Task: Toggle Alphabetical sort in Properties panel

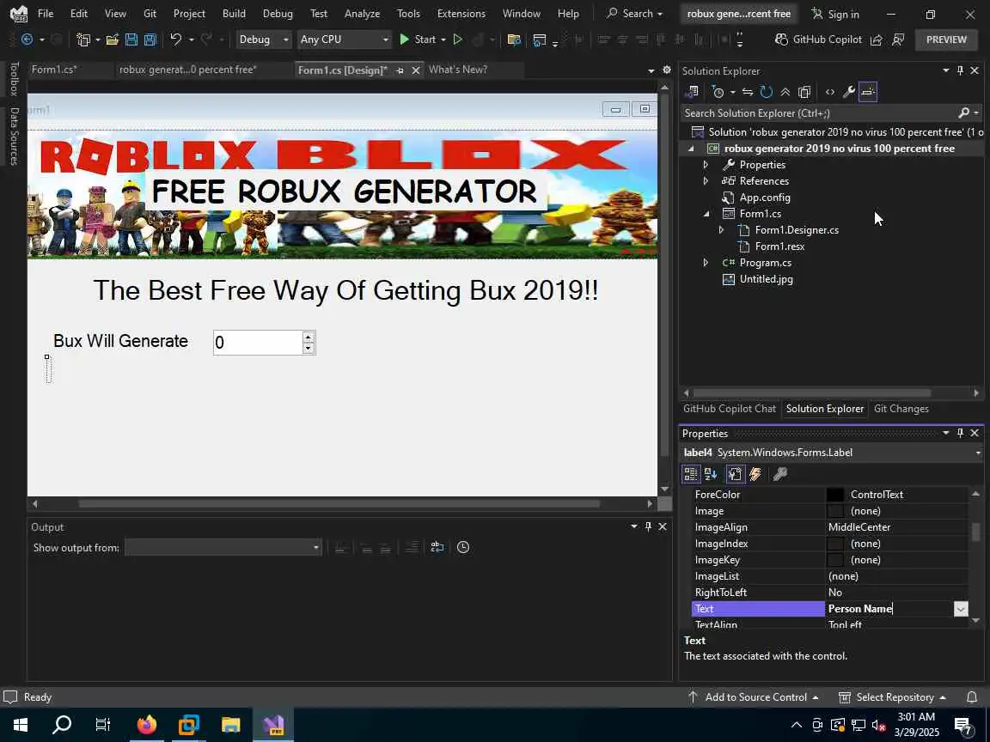Action: 711,474
